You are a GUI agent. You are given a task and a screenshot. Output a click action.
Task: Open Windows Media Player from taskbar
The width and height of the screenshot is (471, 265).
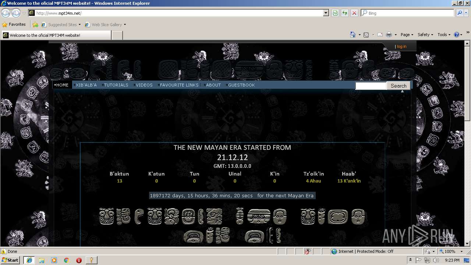pos(54,260)
